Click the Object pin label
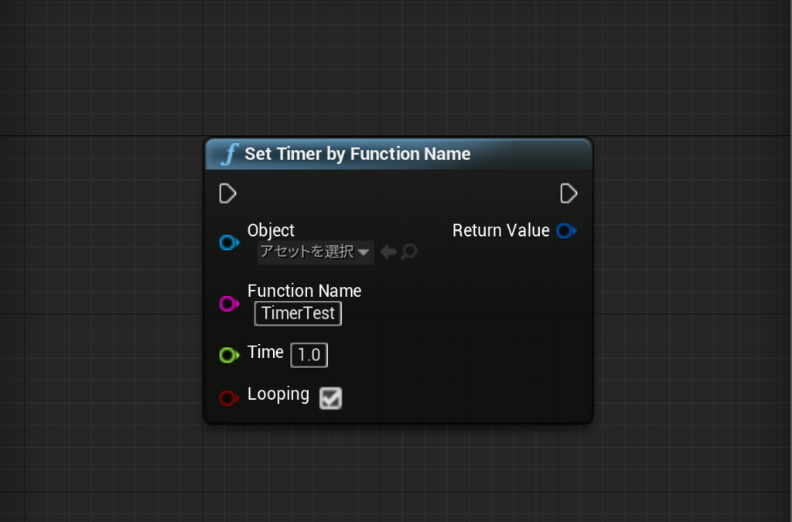This screenshot has height=522, width=792. pyautogui.click(x=271, y=230)
